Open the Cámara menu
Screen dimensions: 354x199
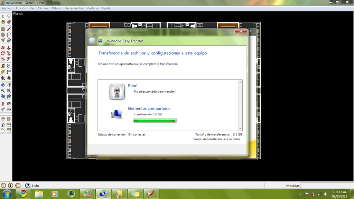click(43, 8)
